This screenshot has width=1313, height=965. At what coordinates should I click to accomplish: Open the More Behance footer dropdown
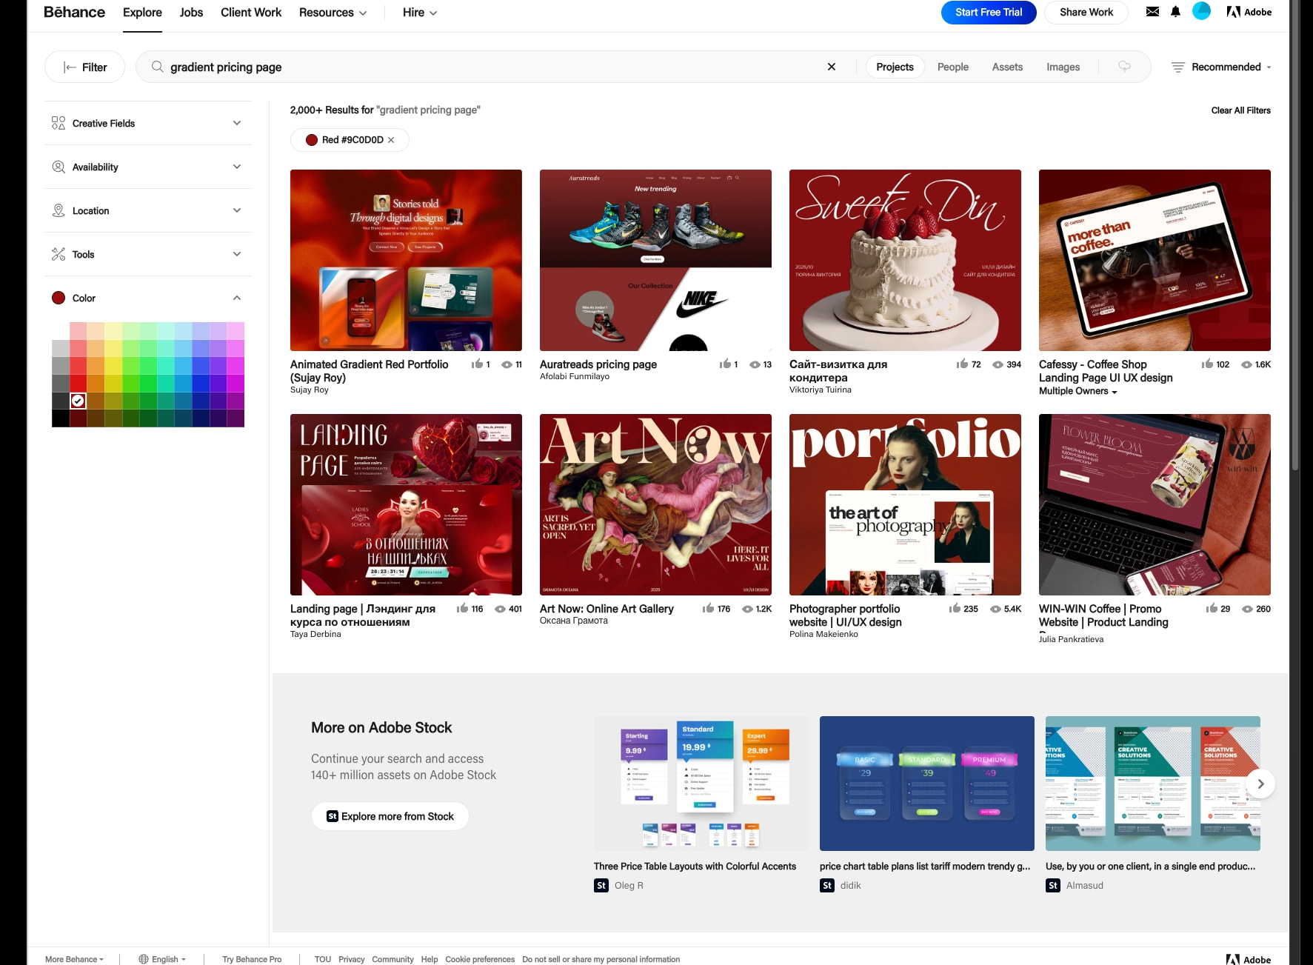tap(74, 959)
